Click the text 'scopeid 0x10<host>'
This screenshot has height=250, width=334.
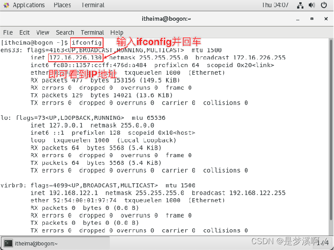click(x=162, y=133)
